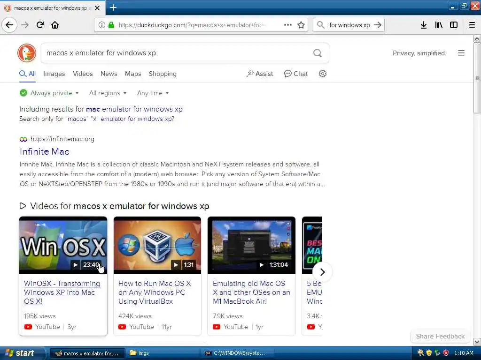Open How to Run Mac OS X link

(155, 292)
